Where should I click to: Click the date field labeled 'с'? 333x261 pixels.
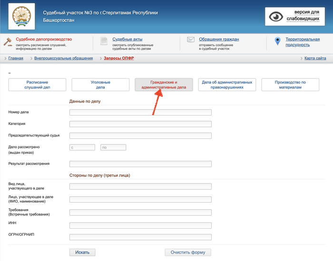[82, 147]
